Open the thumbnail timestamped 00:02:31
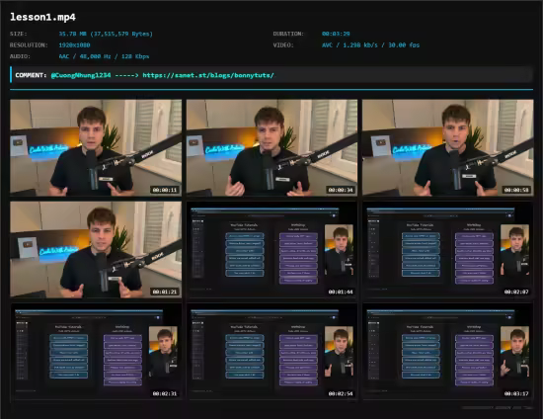The image size is (543, 419). (x=96, y=352)
